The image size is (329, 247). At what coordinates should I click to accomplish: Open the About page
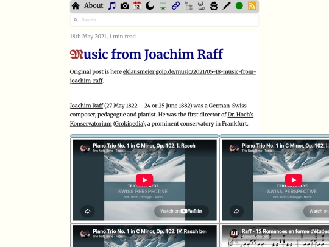tap(94, 5)
